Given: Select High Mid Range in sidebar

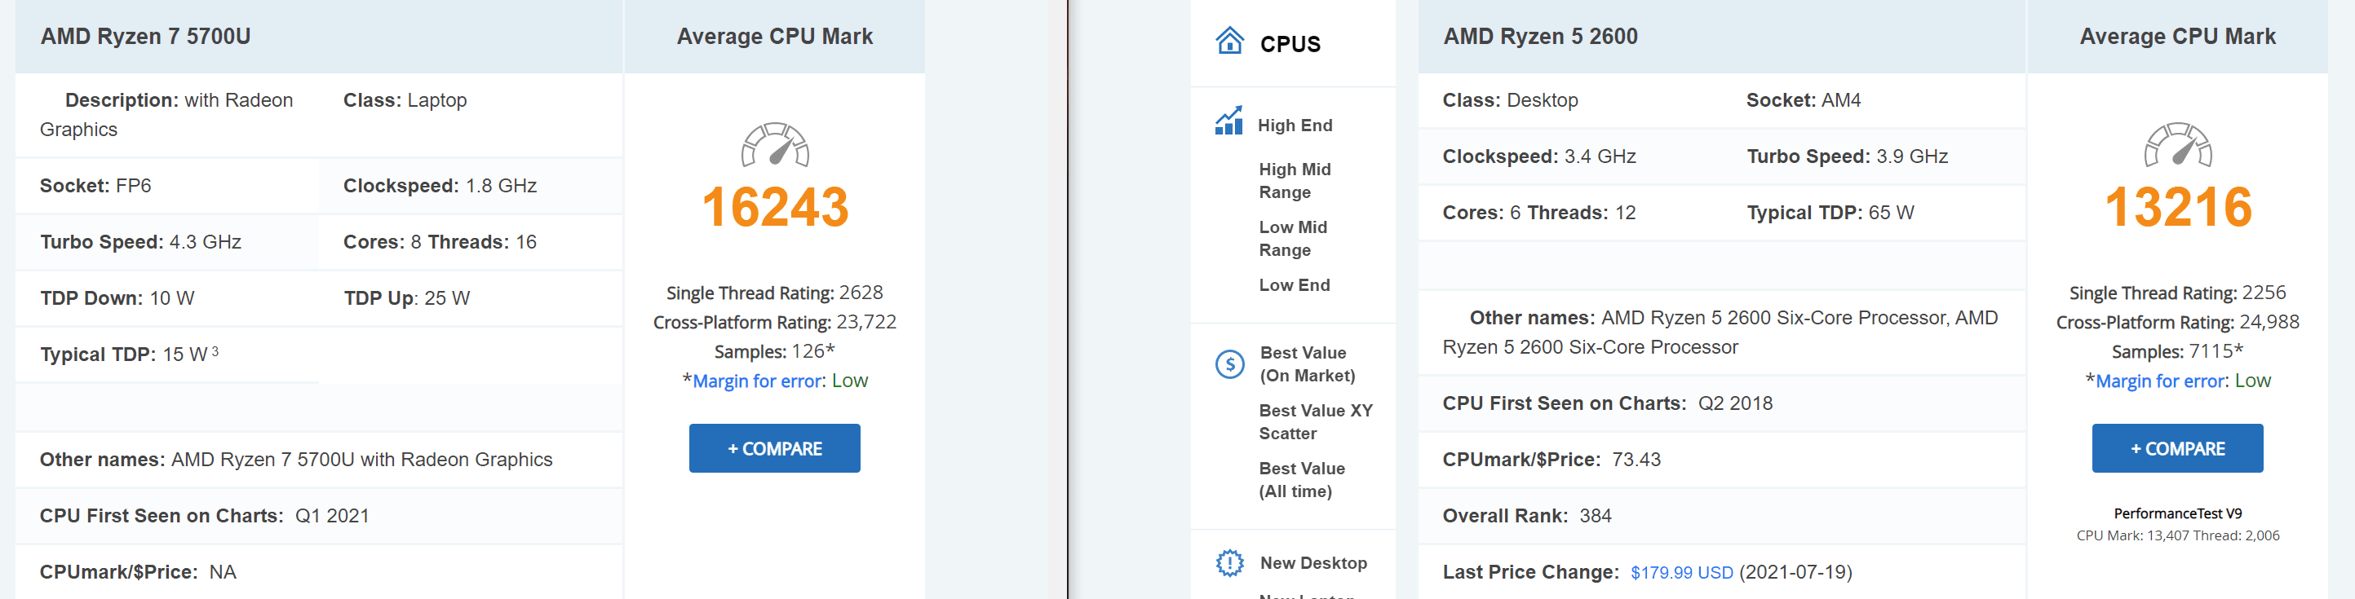Looking at the screenshot, I should pos(1295,181).
